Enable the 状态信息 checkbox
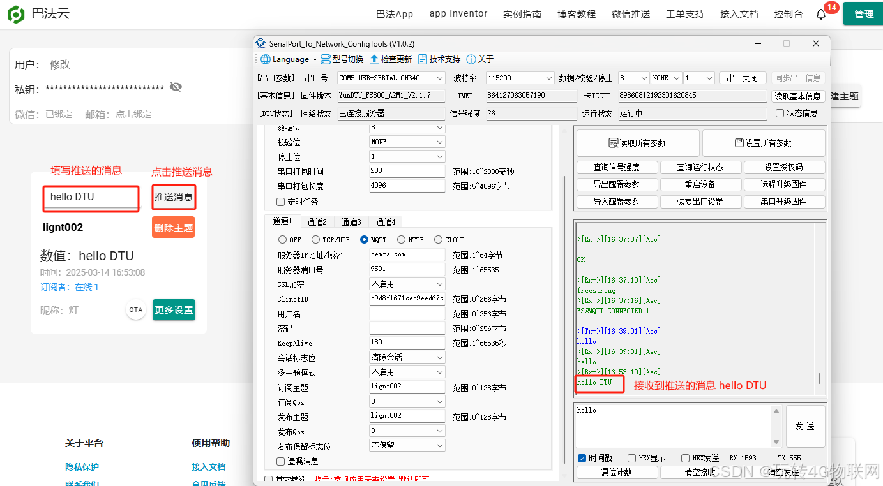 tap(780, 114)
